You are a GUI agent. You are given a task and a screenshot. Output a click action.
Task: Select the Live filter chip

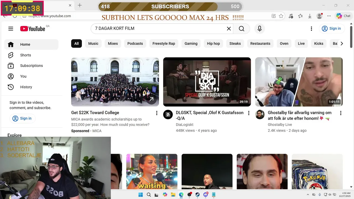click(x=301, y=43)
